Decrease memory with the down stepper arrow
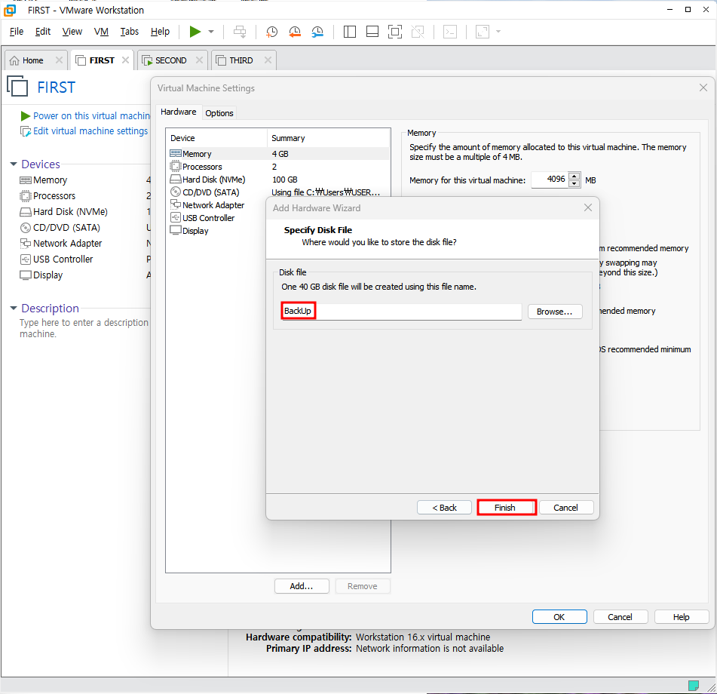This screenshot has height=694, width=717. [x=575, y=183]
